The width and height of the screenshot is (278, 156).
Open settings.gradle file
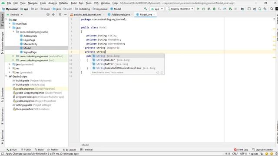pyautogui.click(x=32, y=105)
